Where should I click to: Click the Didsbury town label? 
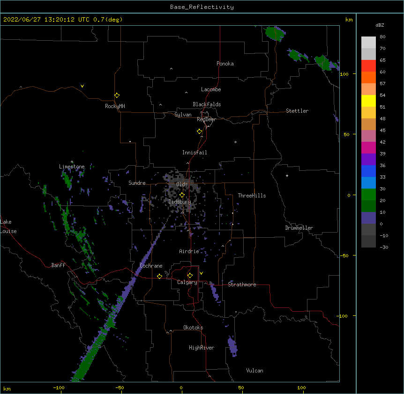(180, 202)
